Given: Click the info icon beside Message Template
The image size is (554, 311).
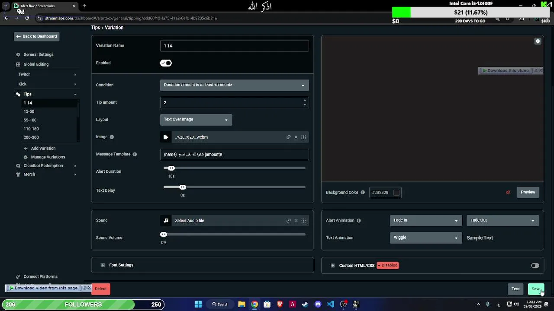Looking at the screenshot, I should (x=135, y=154).
